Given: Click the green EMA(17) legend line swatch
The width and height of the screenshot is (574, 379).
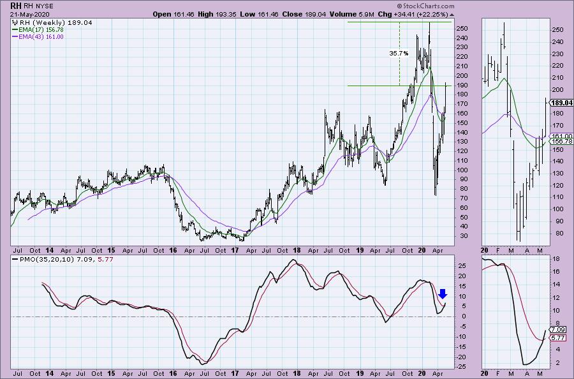Looking at the screenshot, I should tap(15, 29).
